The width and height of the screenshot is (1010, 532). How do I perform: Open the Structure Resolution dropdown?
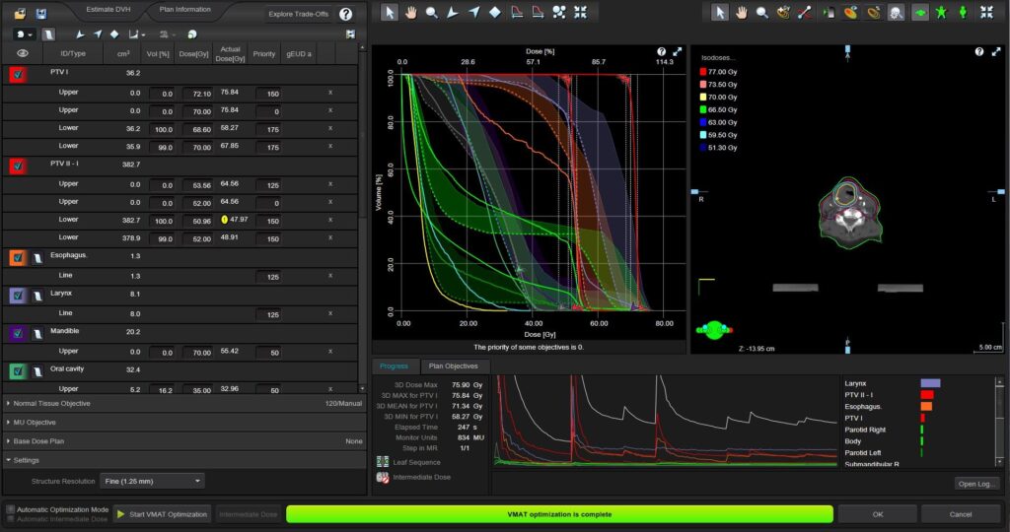[x=152, y=481]
